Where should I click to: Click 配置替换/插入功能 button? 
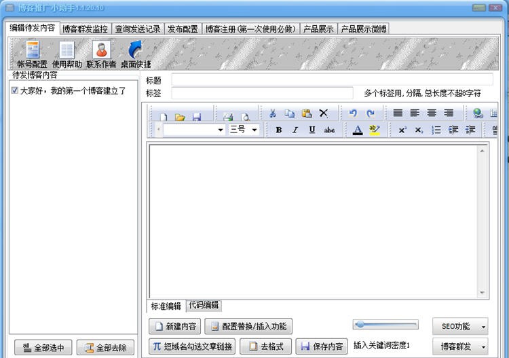coord(248,326)
